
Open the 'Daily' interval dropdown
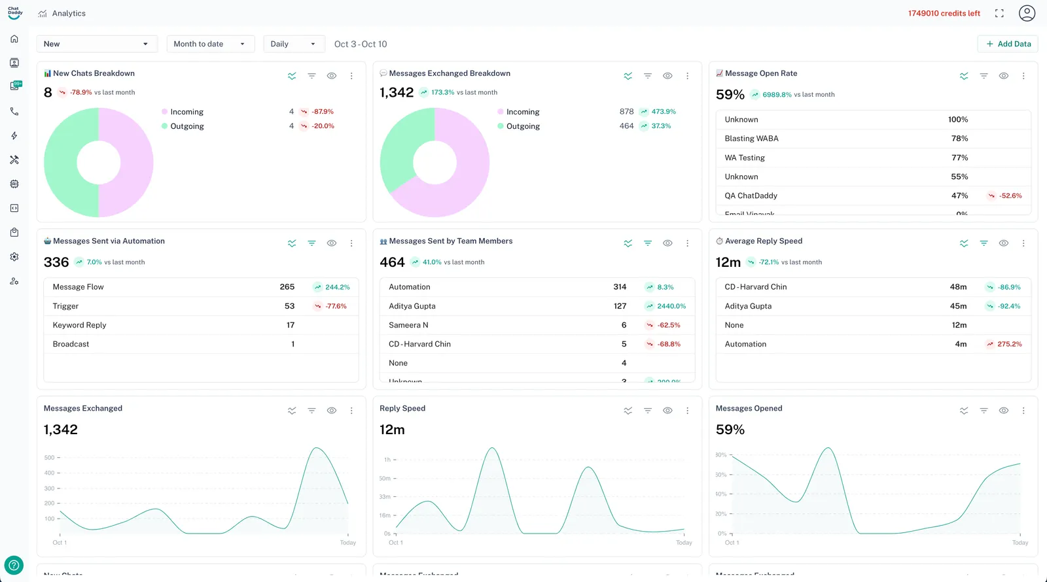(x=294, y=44)
